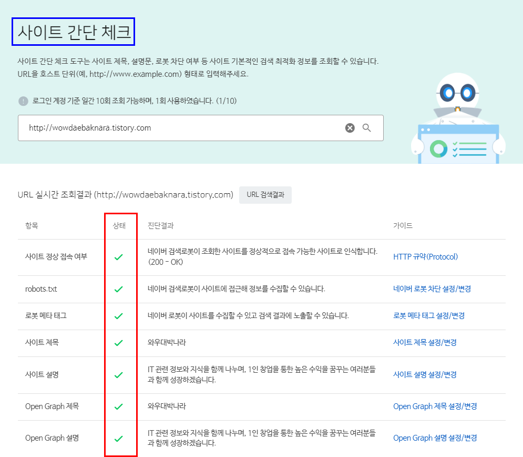Click the 진단결과 column header
Screen dimensions: 523x457
(x=161, y=225)
